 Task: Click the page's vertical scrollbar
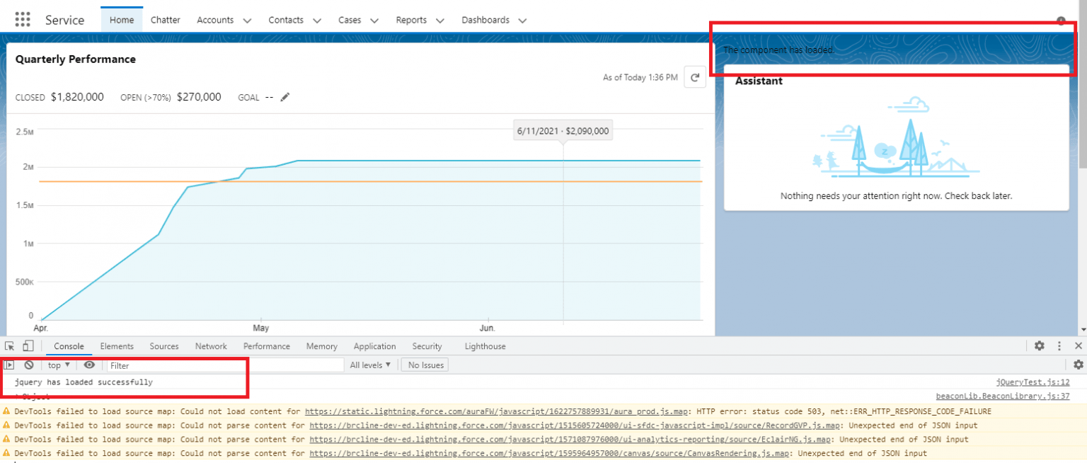pos(1082,142)
